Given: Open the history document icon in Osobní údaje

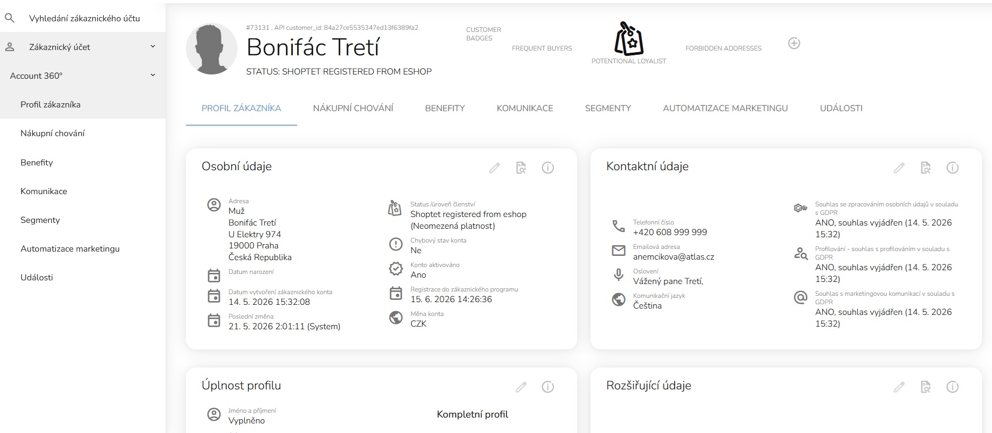Looking at the screenshot, I should point(521,168).
